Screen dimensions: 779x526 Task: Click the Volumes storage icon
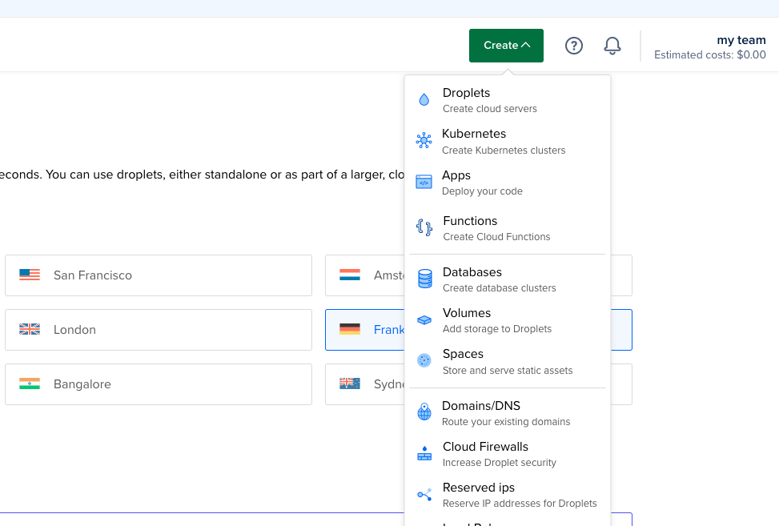(424, 320)
